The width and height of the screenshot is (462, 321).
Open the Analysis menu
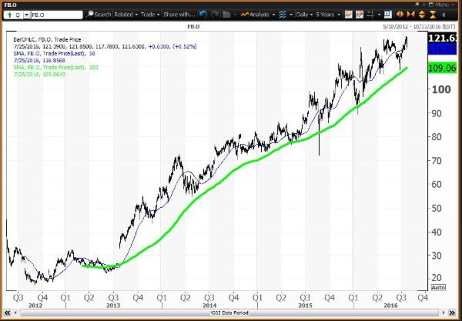pos(258,15)
